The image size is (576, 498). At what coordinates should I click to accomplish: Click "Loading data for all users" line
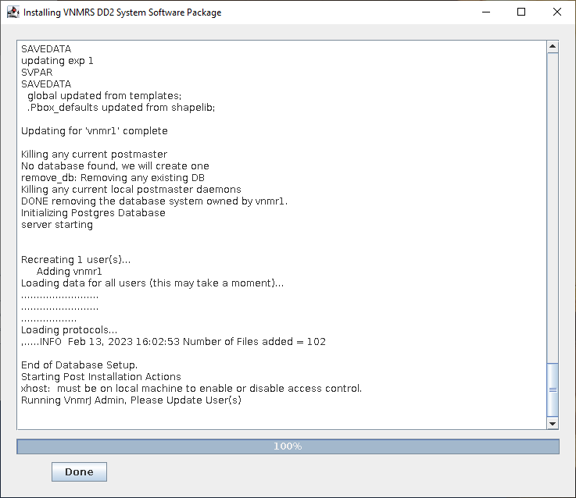pyautogui.click(x=152, y=283)
